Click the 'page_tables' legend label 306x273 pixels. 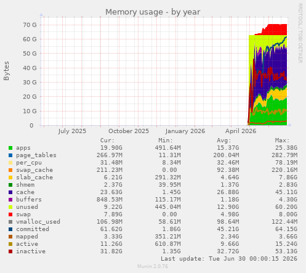36,155
